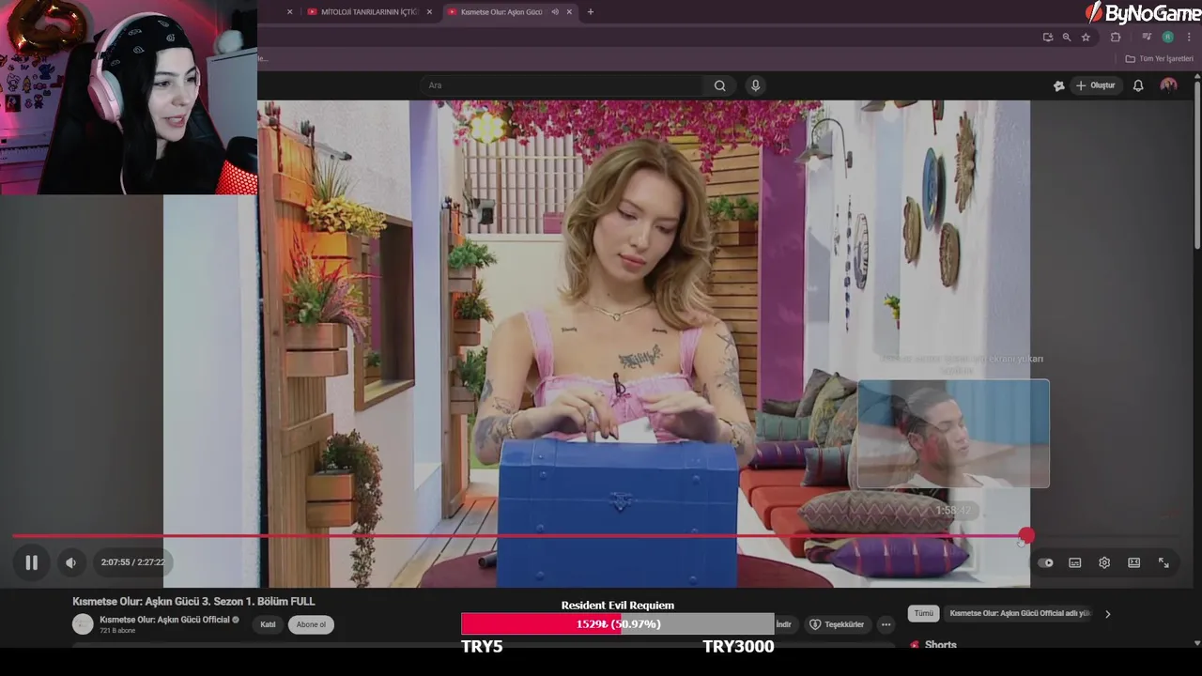Close the MİTOLOJİ TANRILARININ tab
1202x676 pixels.
point(429,12)
